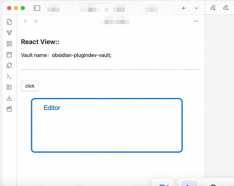Open today's daily note calendar icon
This screenshot has width=234, height=186.
coord(9,55)
